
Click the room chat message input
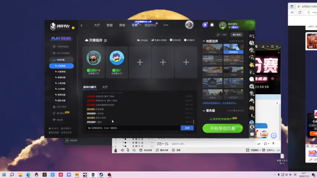tap(134, 128)
